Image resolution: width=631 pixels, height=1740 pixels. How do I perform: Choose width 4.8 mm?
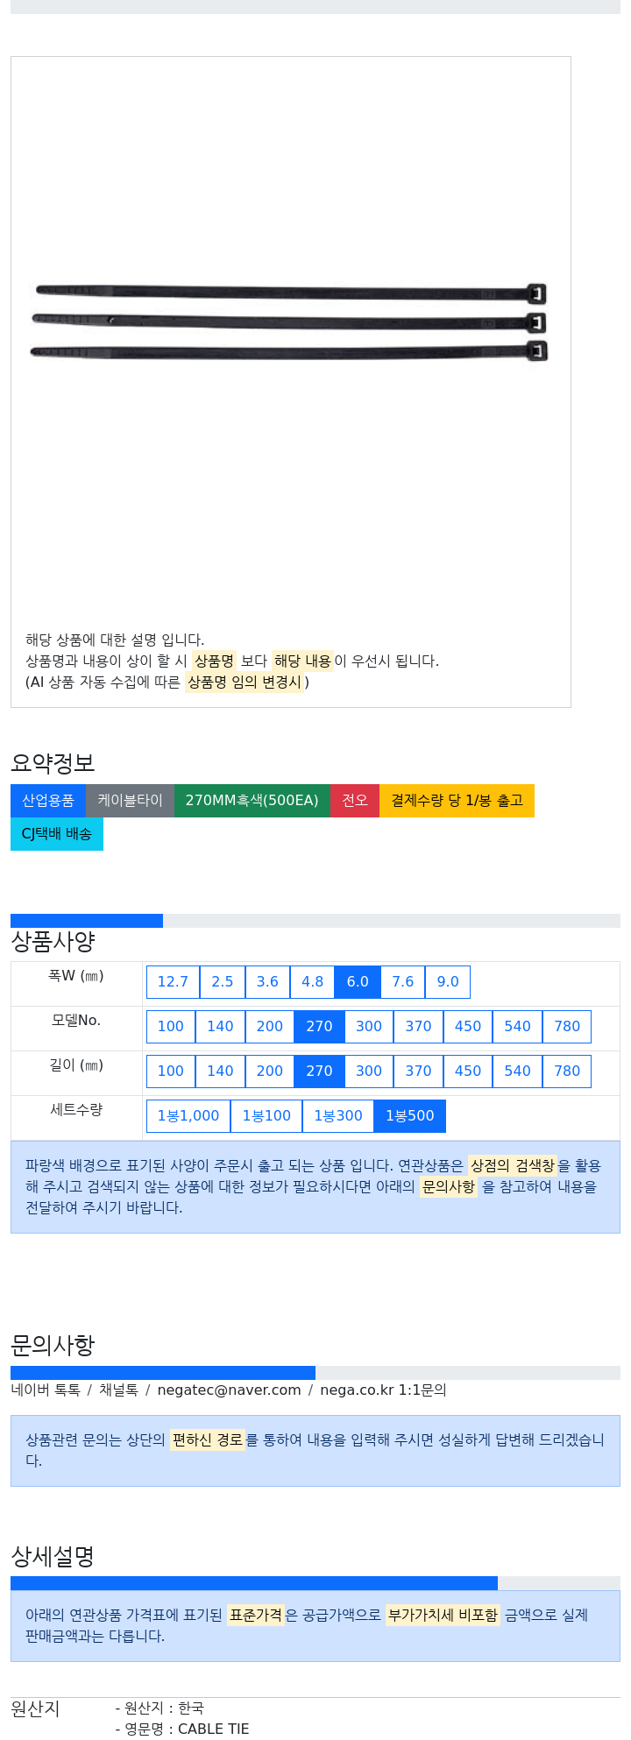(313, 982)
